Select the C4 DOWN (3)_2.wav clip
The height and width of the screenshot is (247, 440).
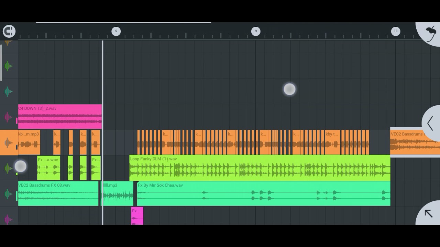click(x=60, y=117)
